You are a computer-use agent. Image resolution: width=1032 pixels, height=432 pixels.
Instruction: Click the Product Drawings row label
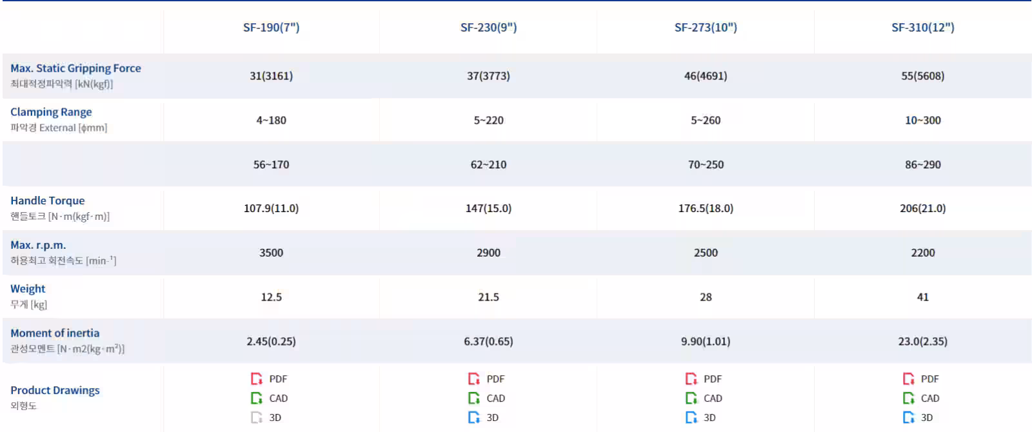55,390
